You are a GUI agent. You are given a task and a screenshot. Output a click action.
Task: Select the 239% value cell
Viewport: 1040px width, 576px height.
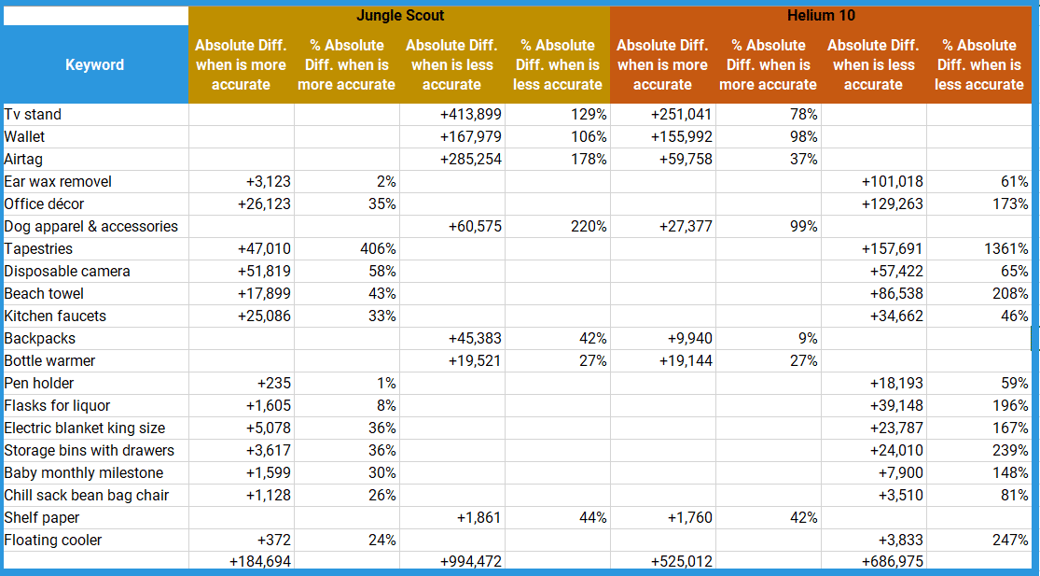979,451
